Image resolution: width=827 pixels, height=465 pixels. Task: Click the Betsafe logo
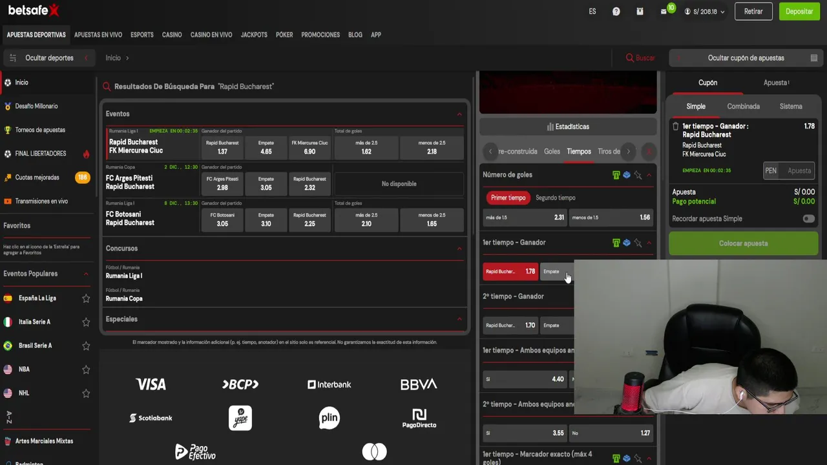pos(34,10)
